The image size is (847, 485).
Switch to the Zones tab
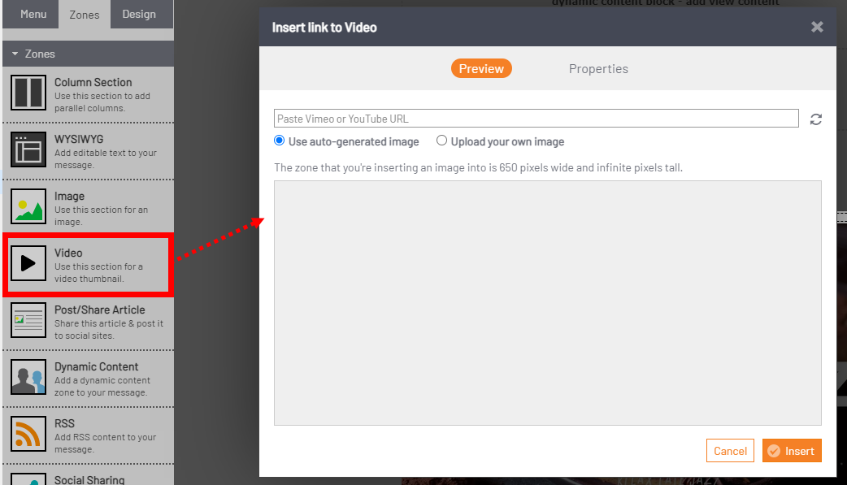tap(85, 15)
